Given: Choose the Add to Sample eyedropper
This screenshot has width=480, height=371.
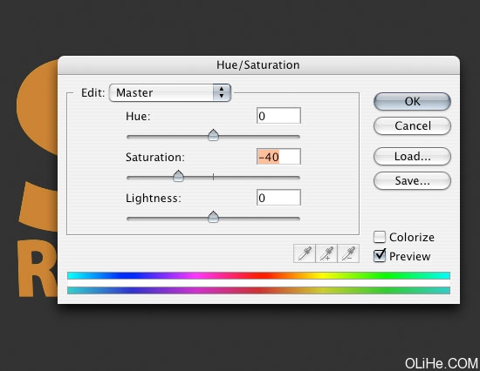Looking at the screenshot, I should (x=326, y=253).
